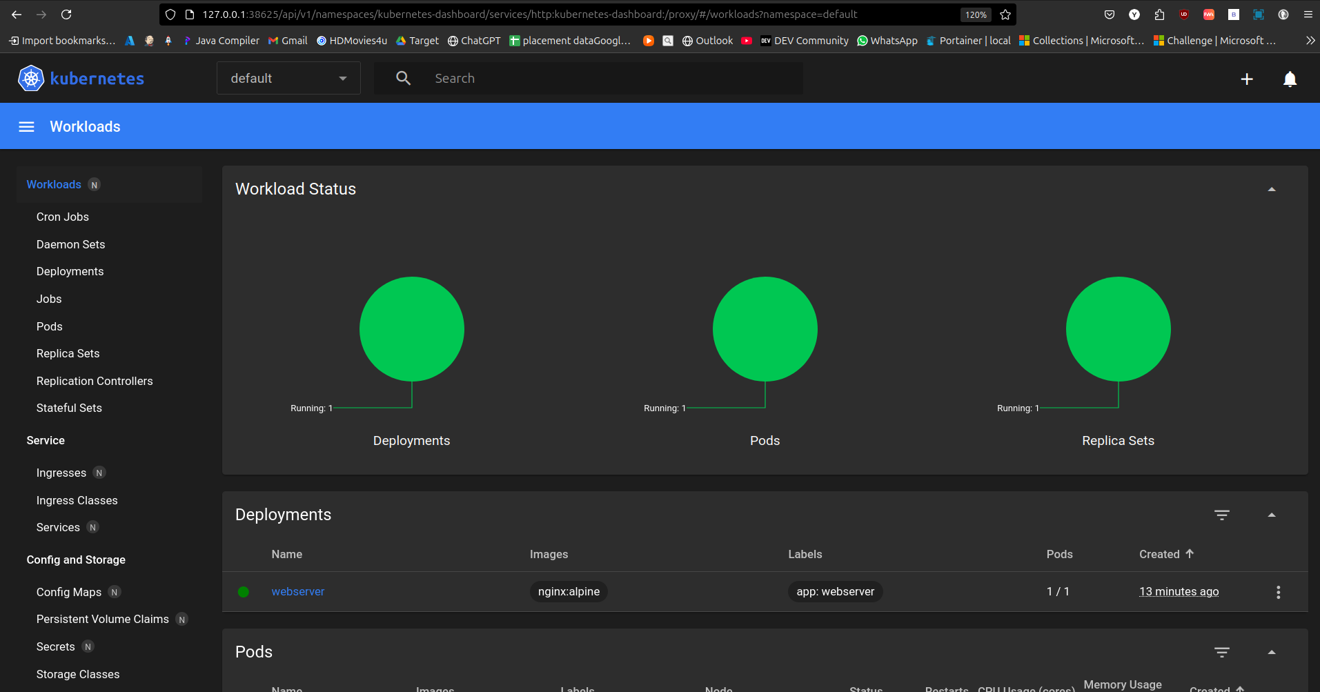Collapse the Pods card
1320x692 pixels.
point(1271,653)
